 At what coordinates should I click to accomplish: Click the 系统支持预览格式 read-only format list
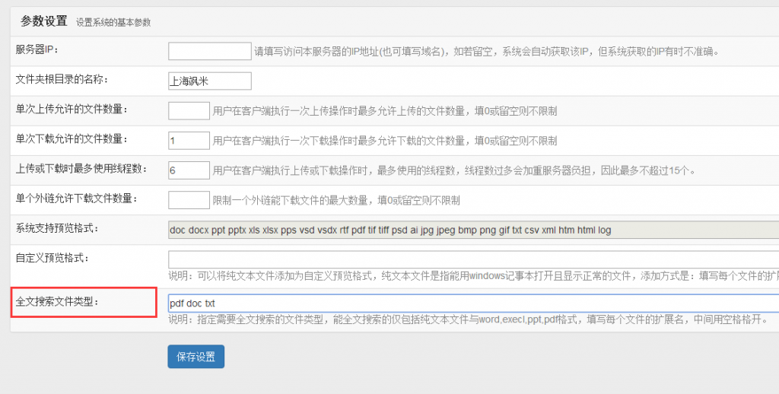(472, 230)
